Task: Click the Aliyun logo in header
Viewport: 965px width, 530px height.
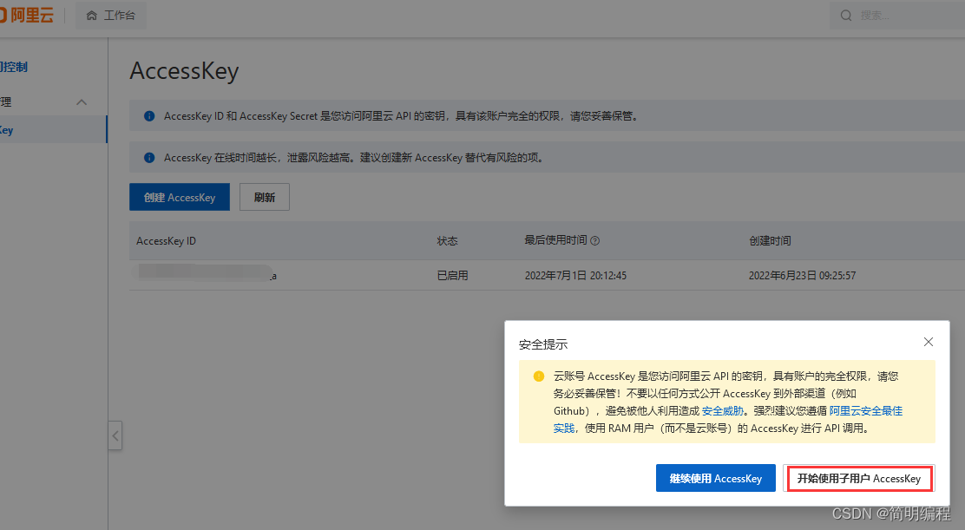Action: (26, 15)
